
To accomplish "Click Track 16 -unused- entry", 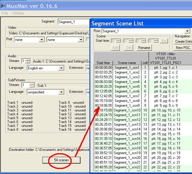I will pyautogui.click(x=73, y=130).
